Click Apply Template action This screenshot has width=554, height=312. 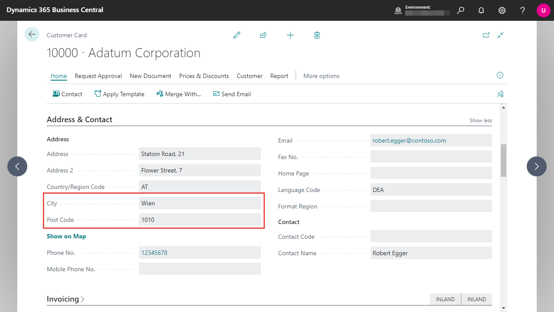tap(119, 94)
